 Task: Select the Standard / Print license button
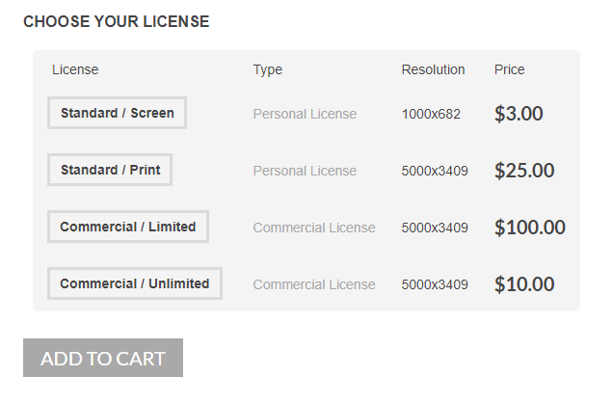click(x=110, y=170)
